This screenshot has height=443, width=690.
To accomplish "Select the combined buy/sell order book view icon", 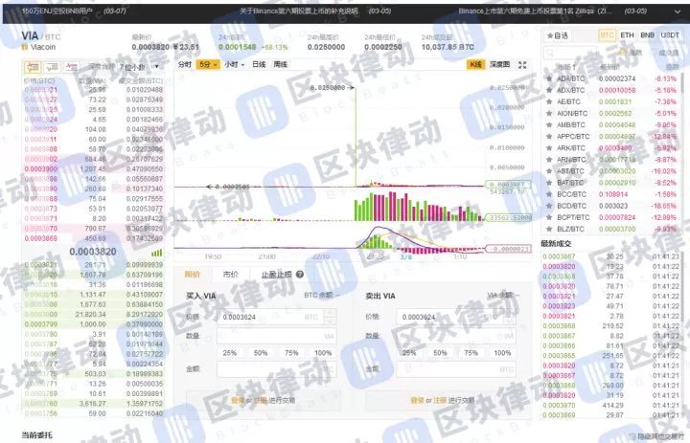I will tap(31, 67).
